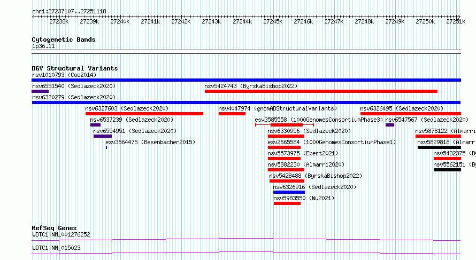Click the nsv5882230 (Almarri2020) red bar

point(286,170)
